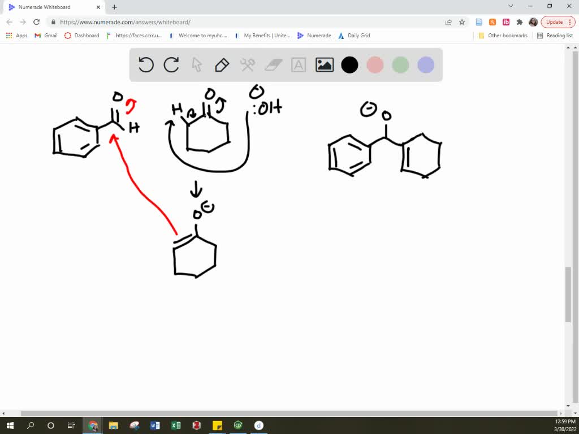Select the black color swatch
579x434 pixels.
[349, 65]
